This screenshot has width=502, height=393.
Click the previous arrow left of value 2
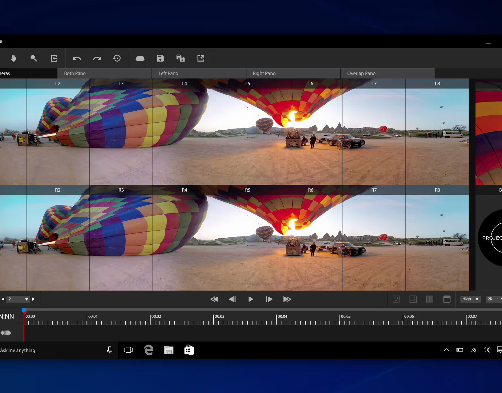coord(3,299)
